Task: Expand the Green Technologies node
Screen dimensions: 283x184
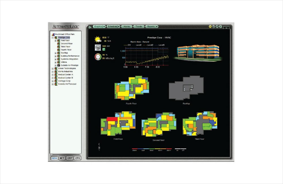Action: 53,69
